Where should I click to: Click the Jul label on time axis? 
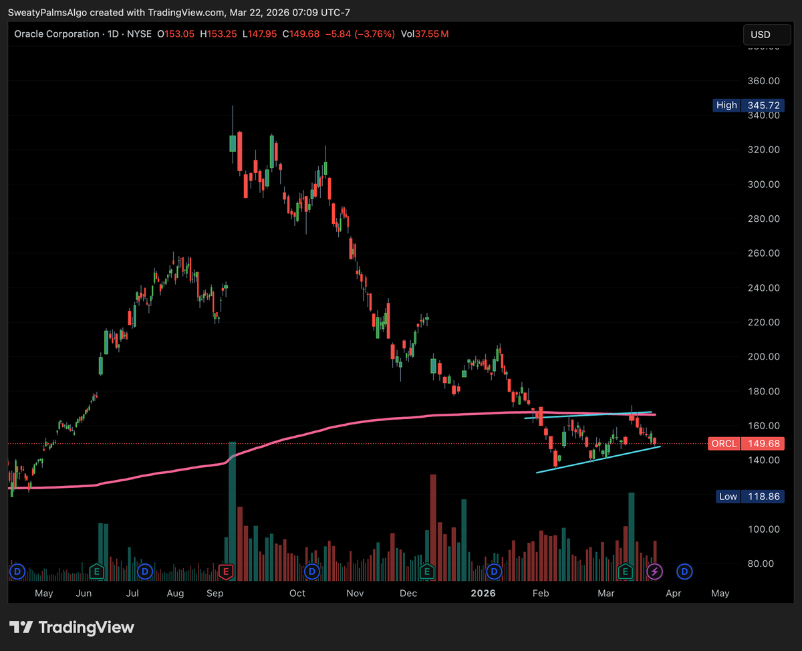point(133,594)
